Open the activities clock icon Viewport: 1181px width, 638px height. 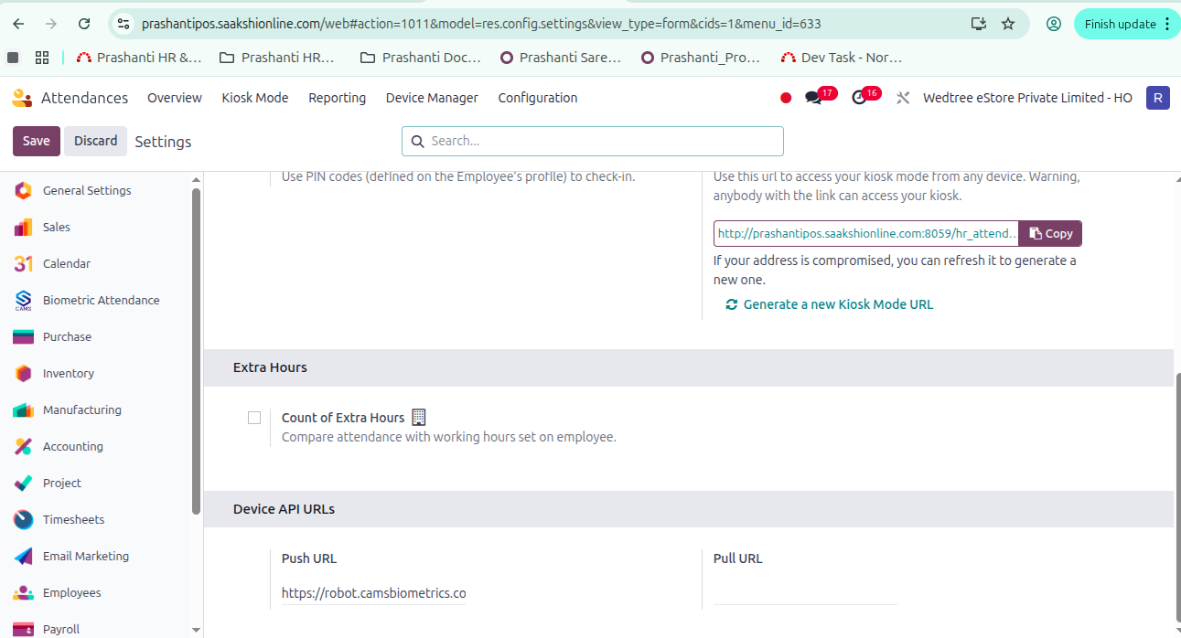click(x=859, y=98)
